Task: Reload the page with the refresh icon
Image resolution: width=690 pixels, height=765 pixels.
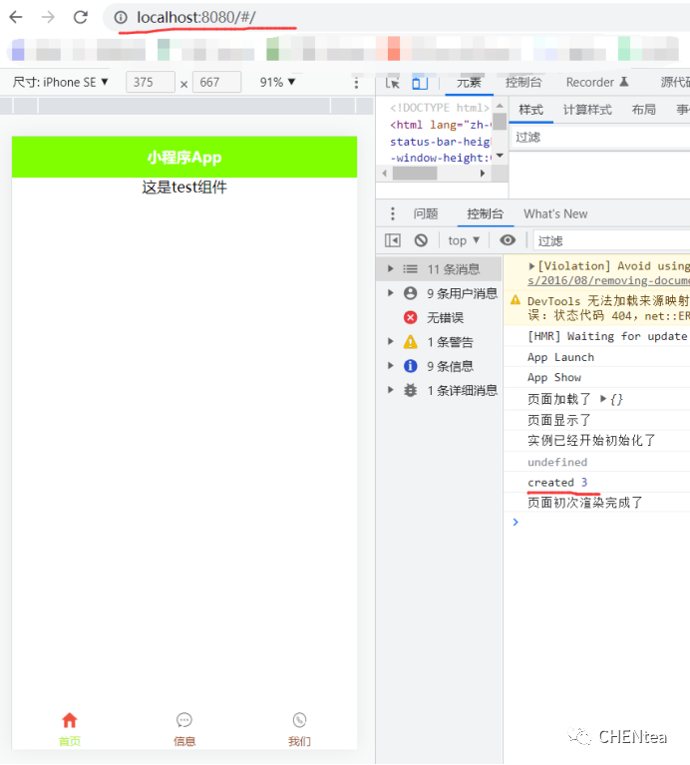Action: (x=80, y=17)
